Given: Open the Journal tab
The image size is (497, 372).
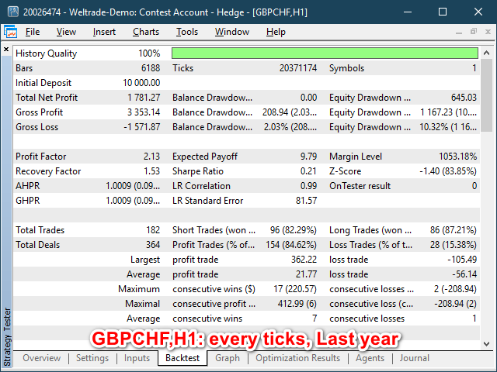Looking at the screenshot, I should point(415,358).
